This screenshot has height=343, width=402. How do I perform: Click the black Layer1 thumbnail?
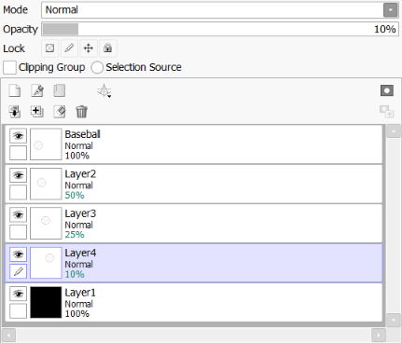46,302
